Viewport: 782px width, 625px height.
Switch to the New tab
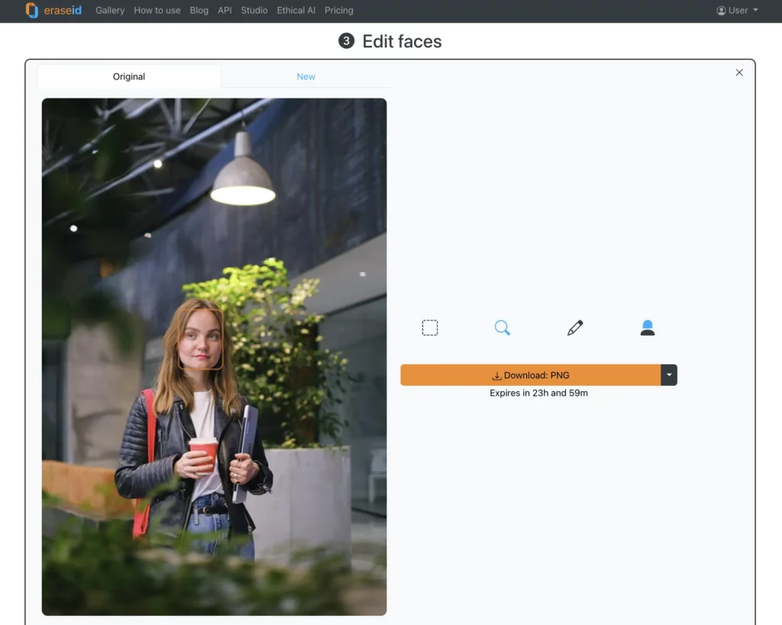tap(305, 76)
